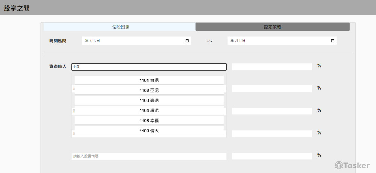Click the start date input field
The width and height of the screenshot is (376, 173).
point(132,41)
